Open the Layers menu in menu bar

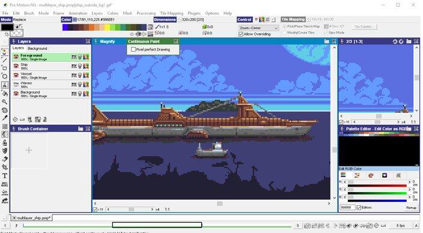[x=97, y=13]
